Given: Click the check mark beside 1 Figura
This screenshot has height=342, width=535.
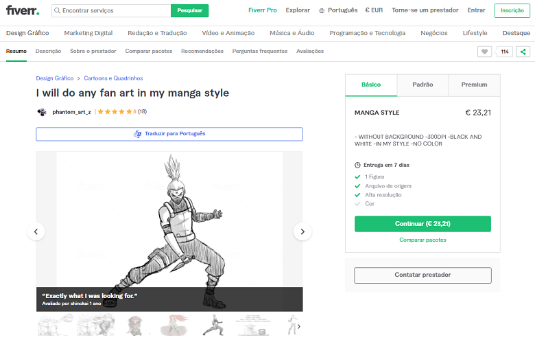Looking at the screenshot, I should pyautogui.click(x=357, y=177).
